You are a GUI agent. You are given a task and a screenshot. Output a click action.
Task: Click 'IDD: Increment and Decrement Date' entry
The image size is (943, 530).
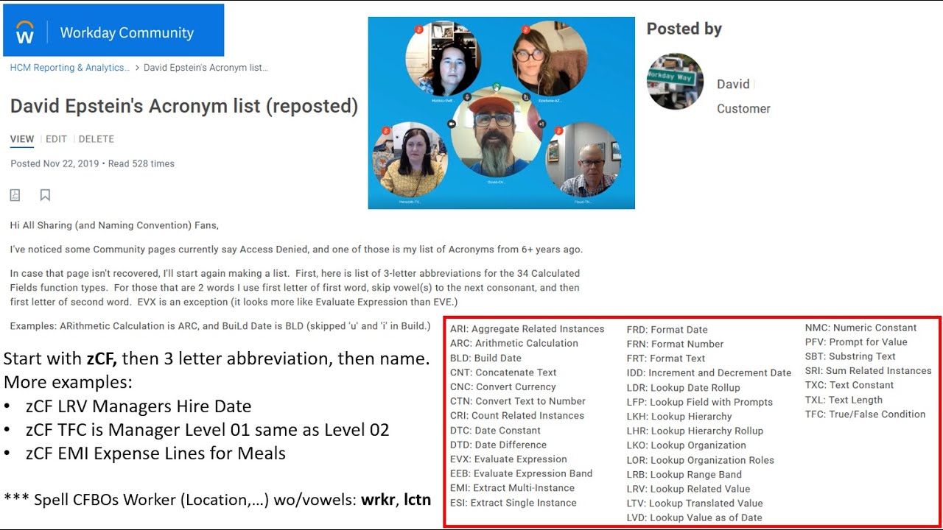click(x=709, y=373)
